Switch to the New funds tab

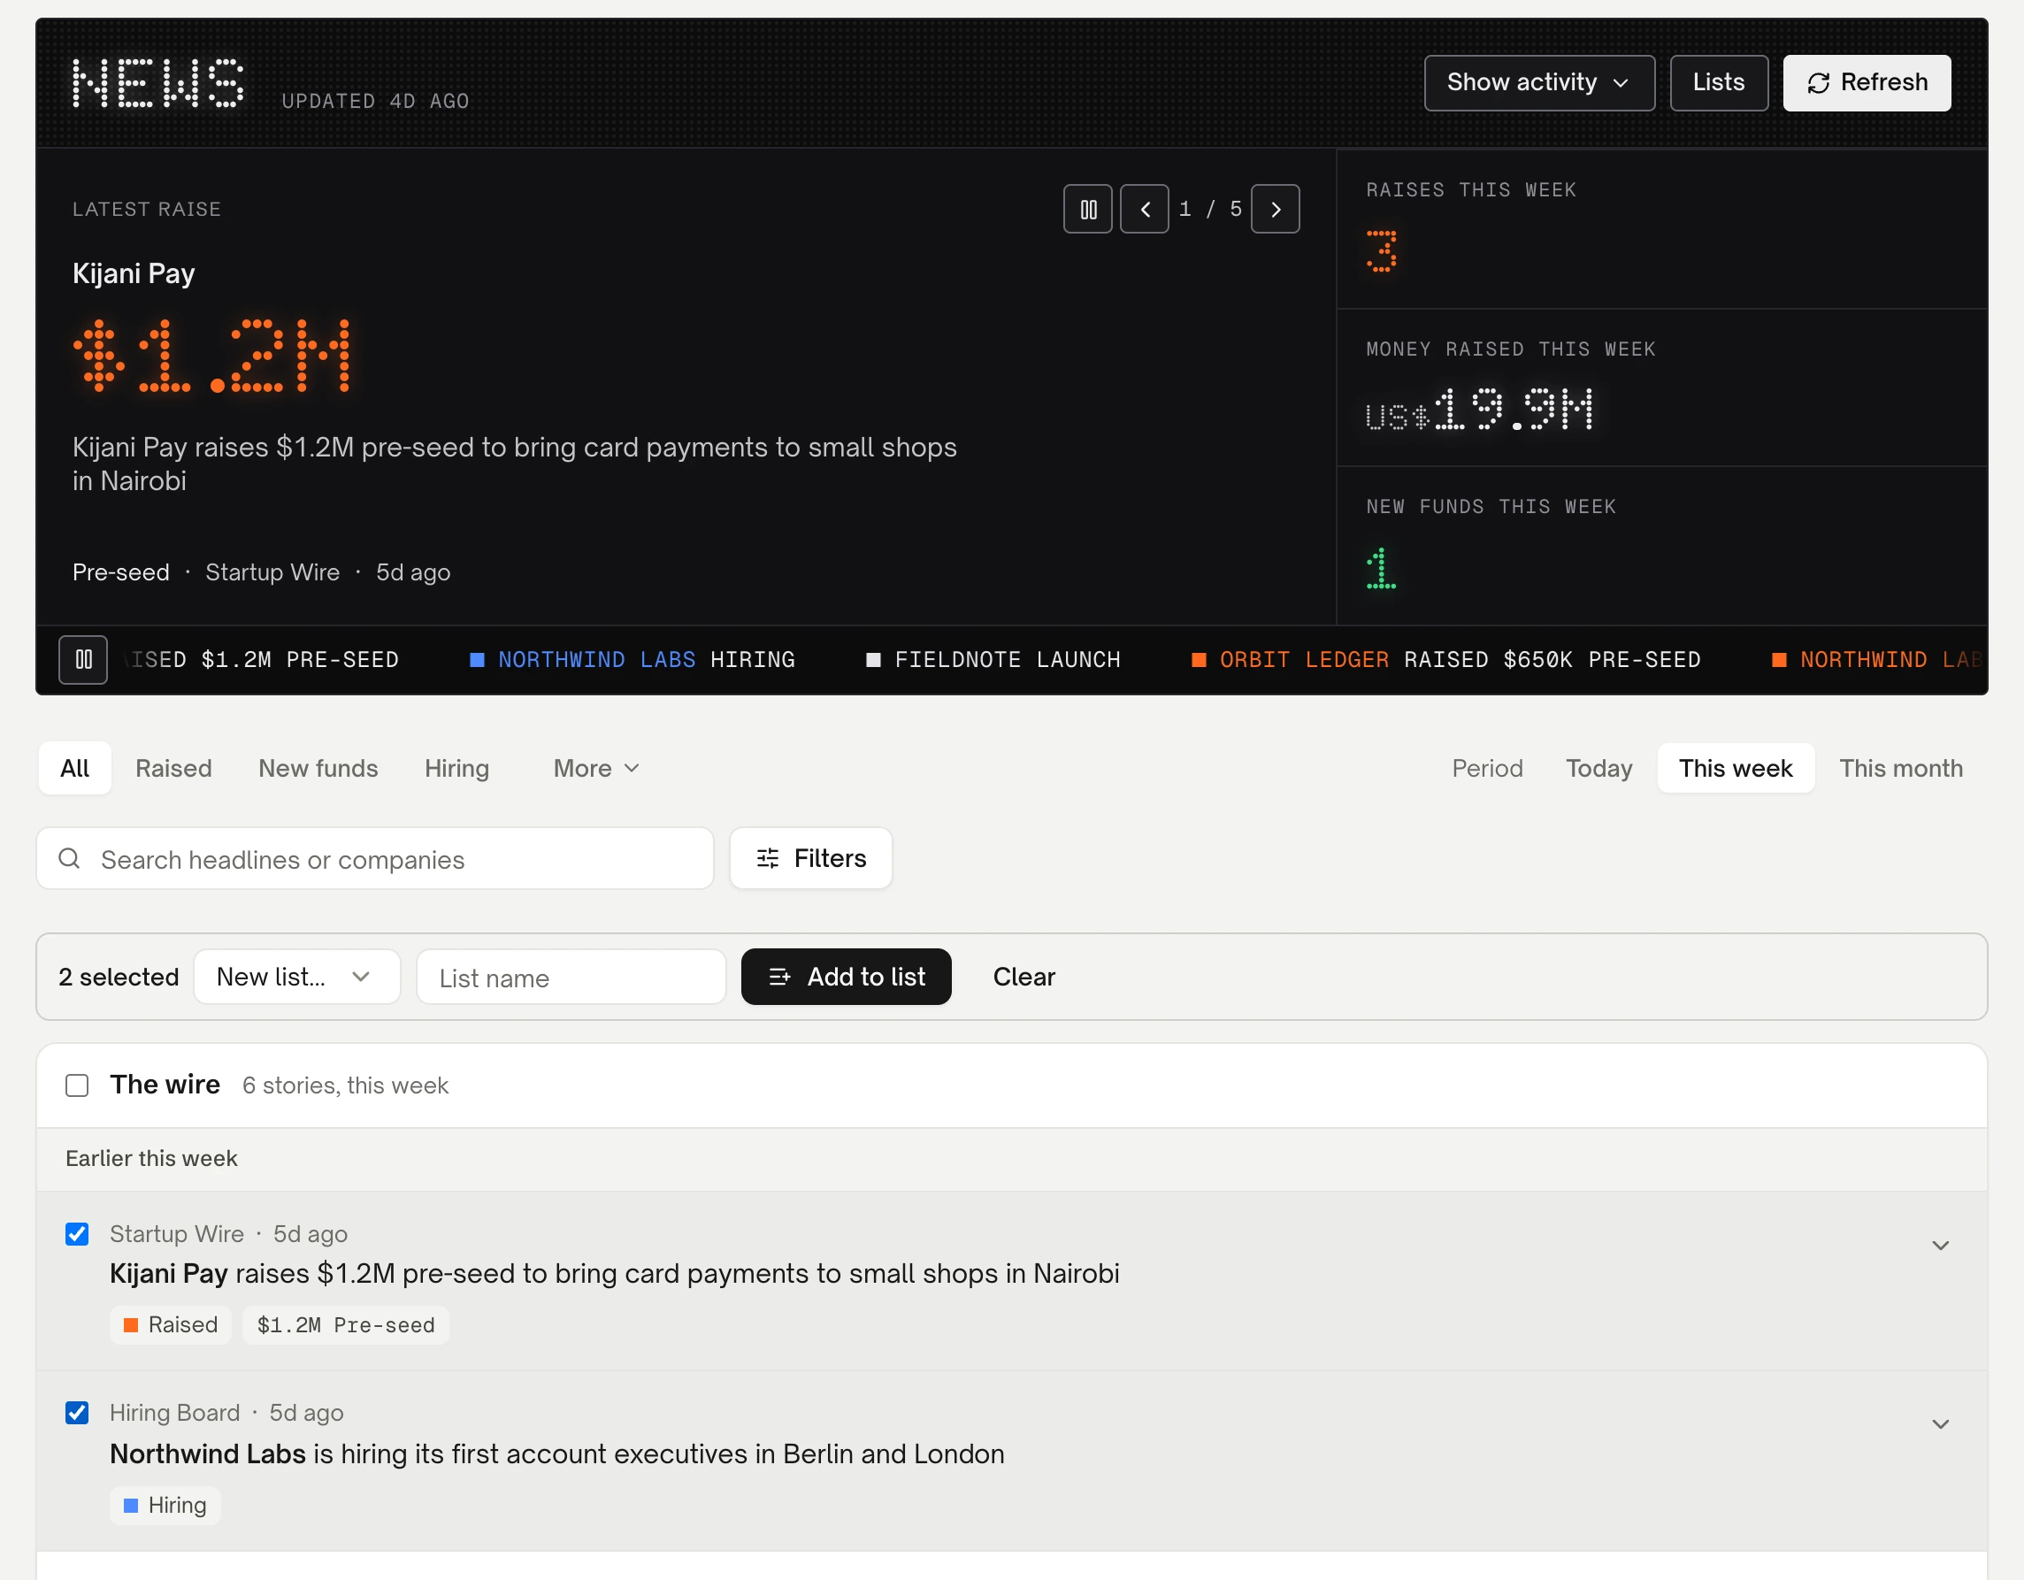[318, 768]
